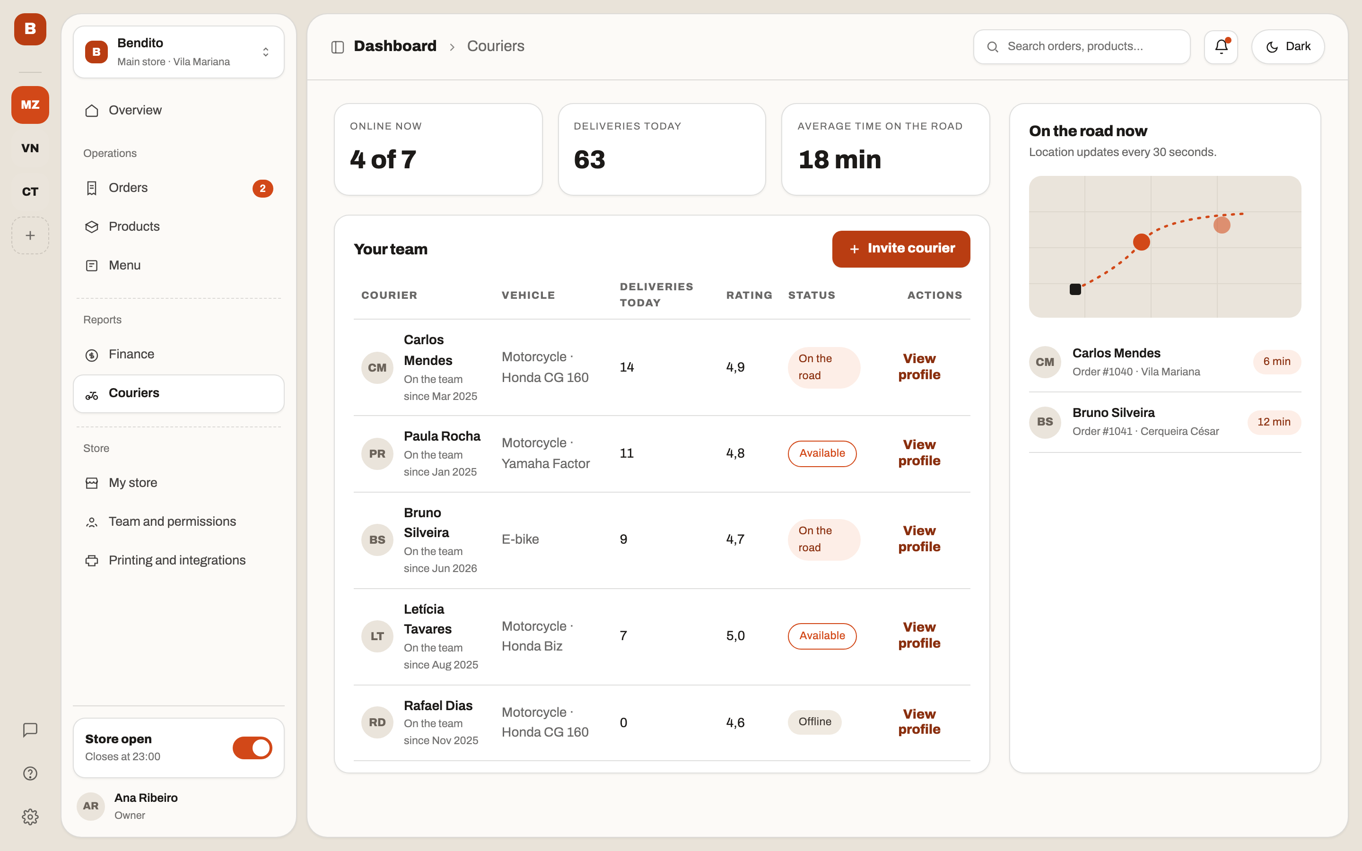Click the Bendito B logo icon
1362x851 pixels.
[30, 29]
